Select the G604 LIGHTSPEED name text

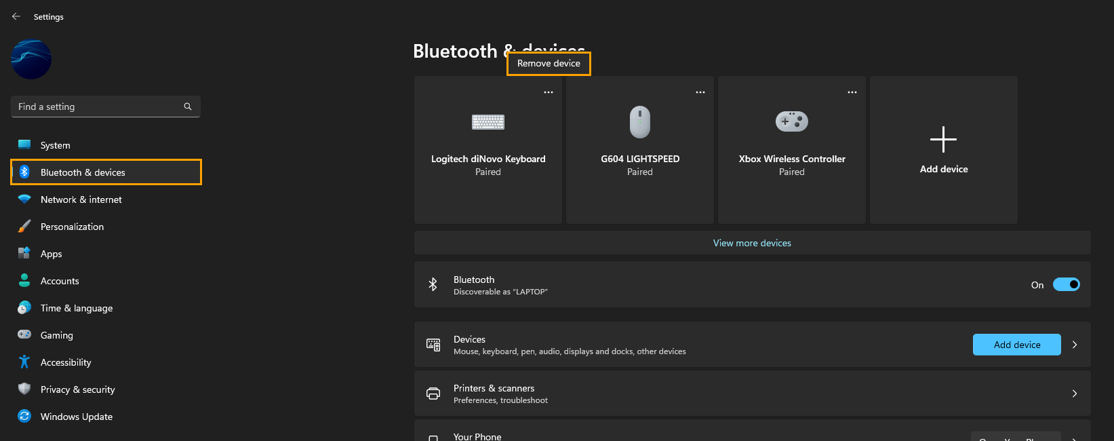click(640, 159)
